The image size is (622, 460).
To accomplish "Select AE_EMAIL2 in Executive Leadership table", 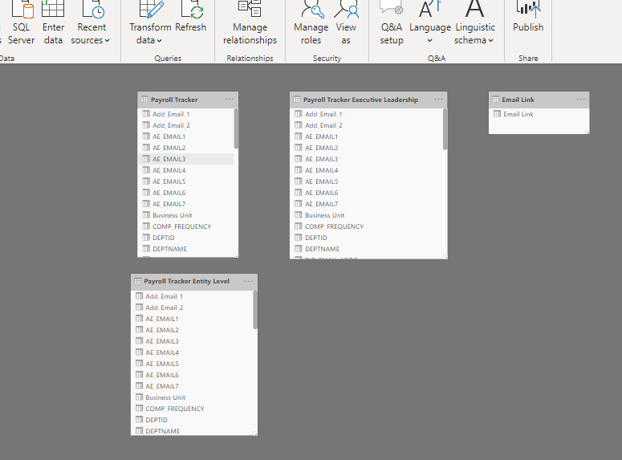I will pos(367,148).
